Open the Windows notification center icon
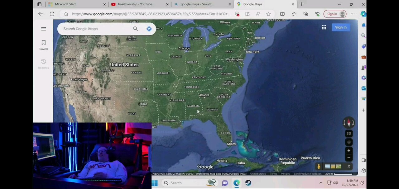Image resolution: width=399 pixels, height=189 pixels. 363,183
